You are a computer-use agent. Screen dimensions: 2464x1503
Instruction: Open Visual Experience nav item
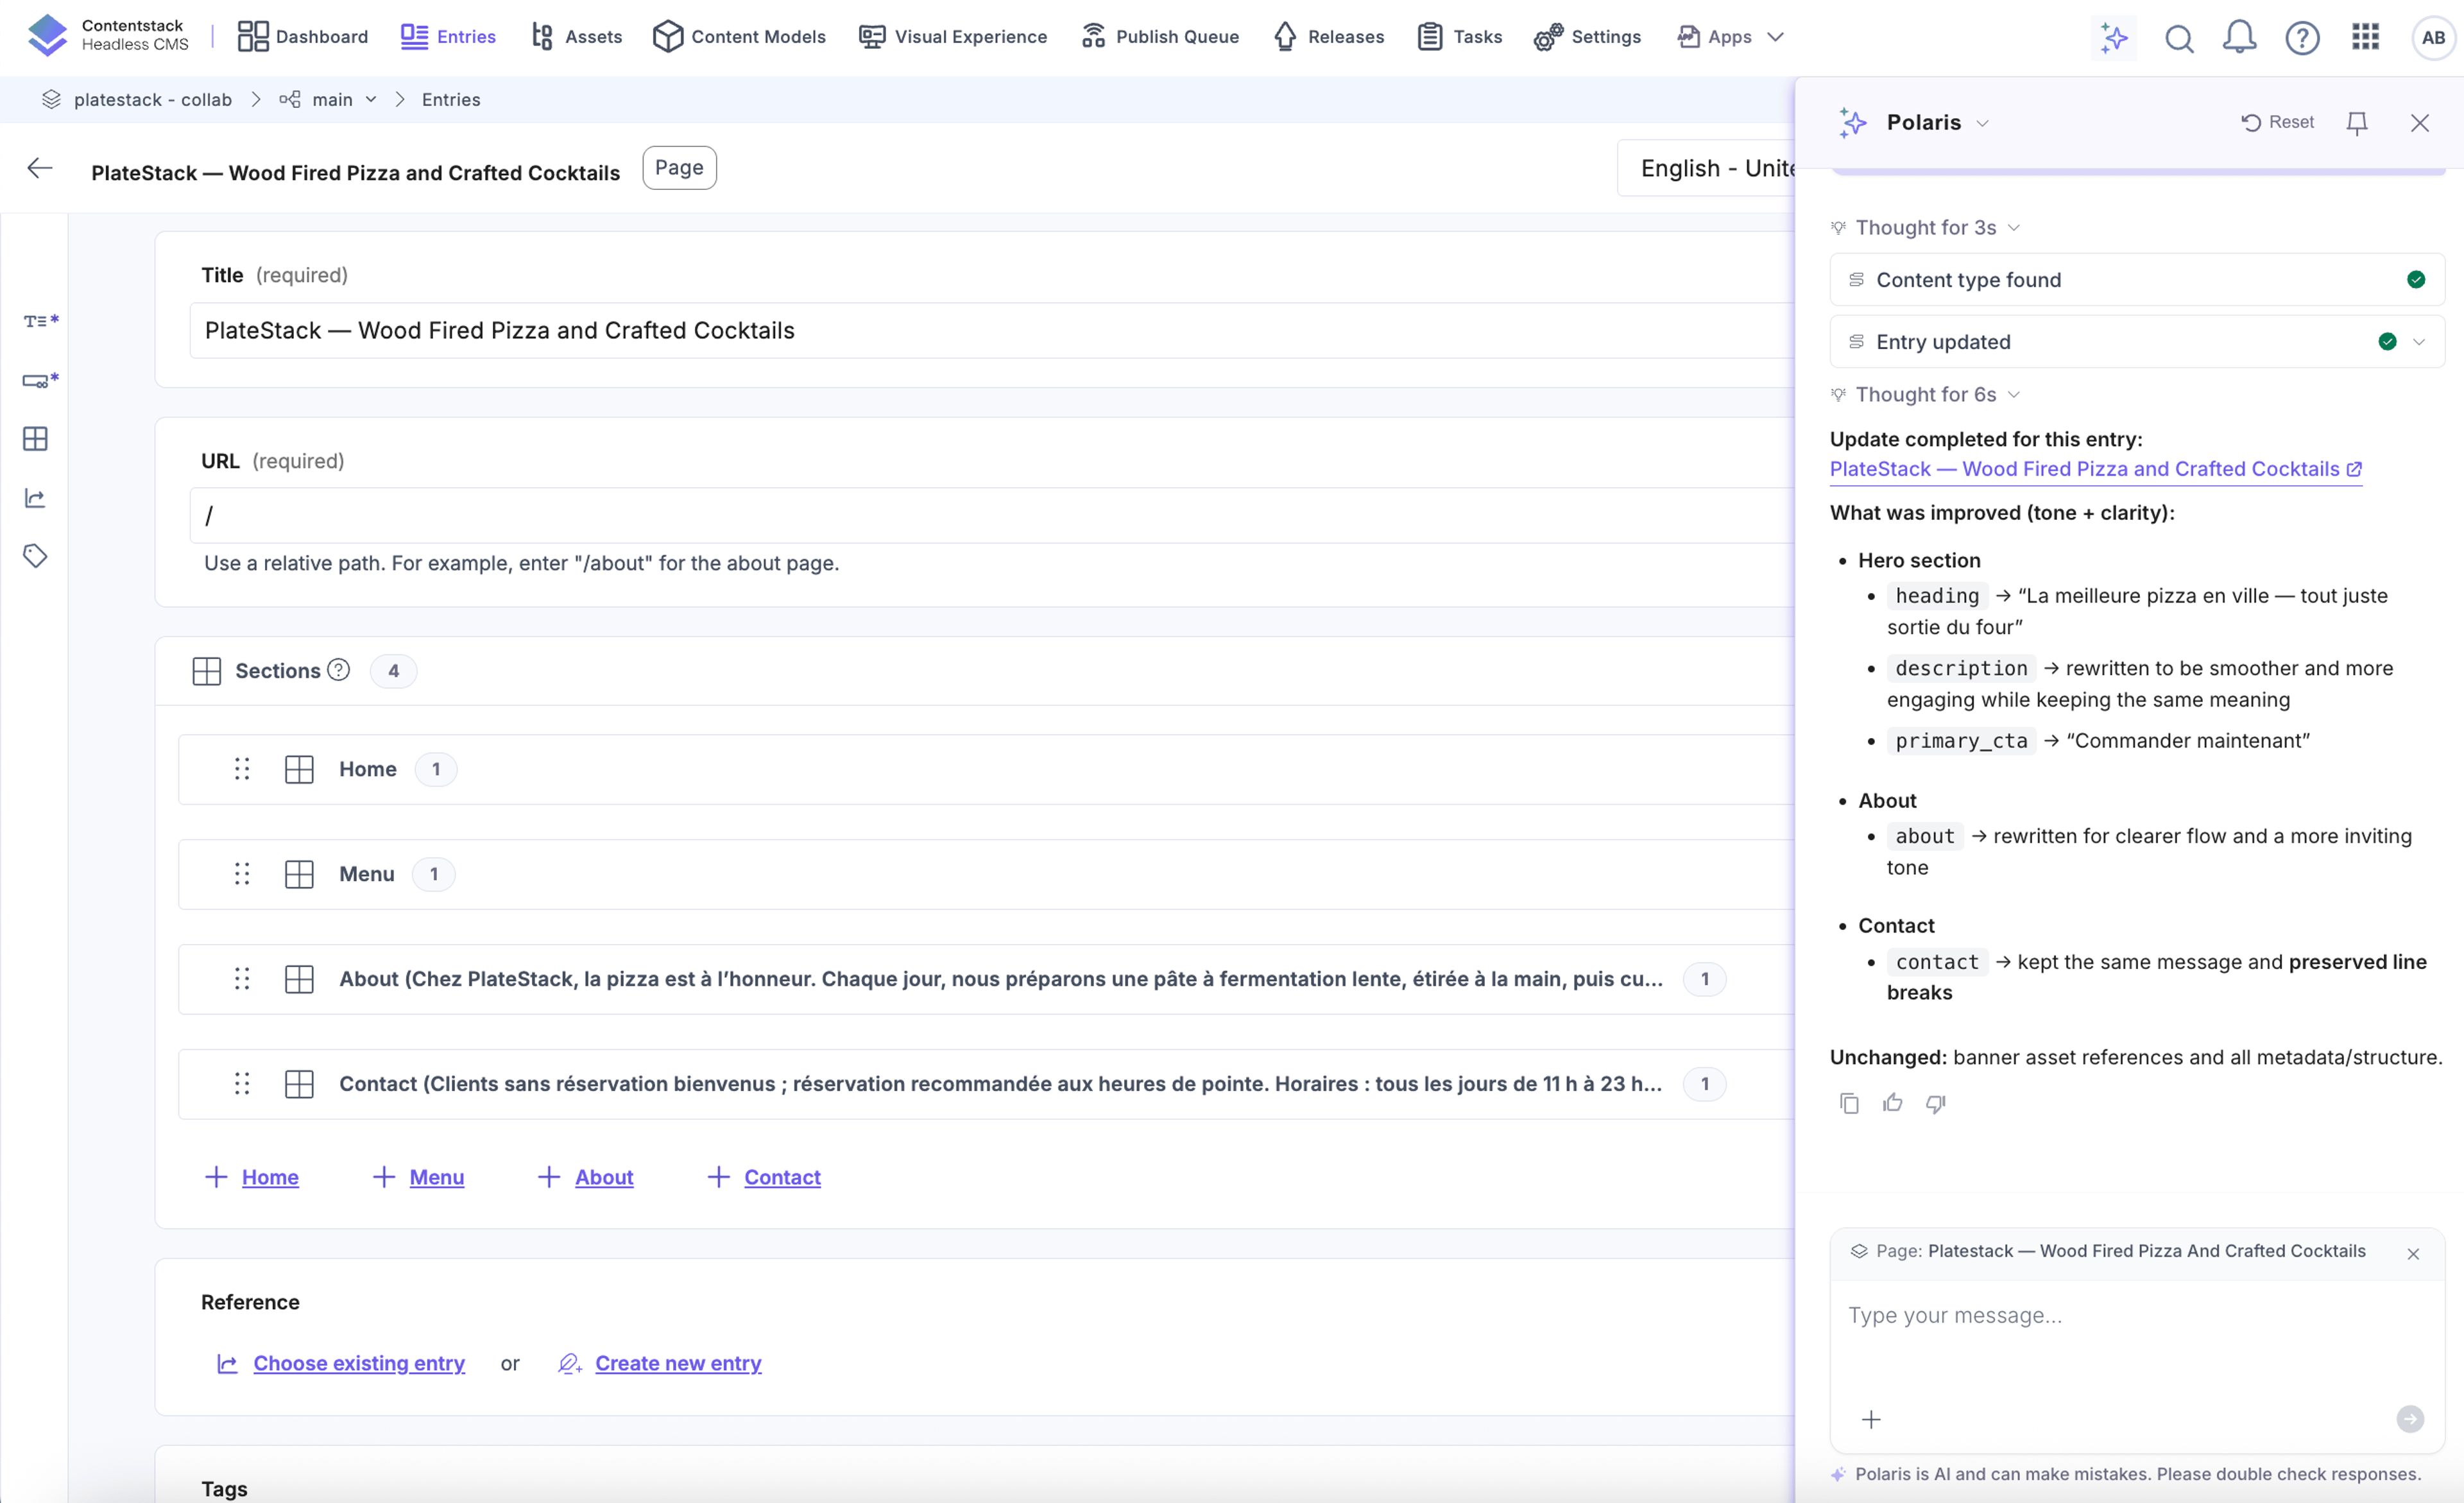click(953, 37)
